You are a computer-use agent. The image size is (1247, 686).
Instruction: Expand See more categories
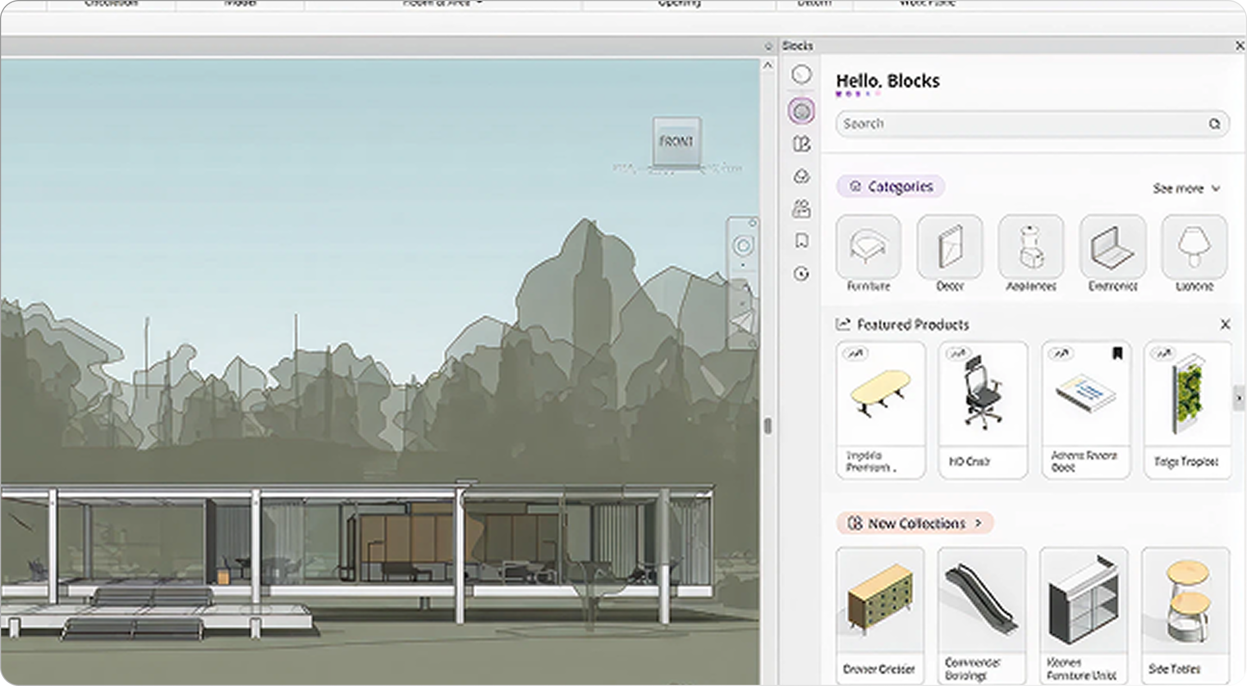pyautogui.click(x=1186, y=189)
